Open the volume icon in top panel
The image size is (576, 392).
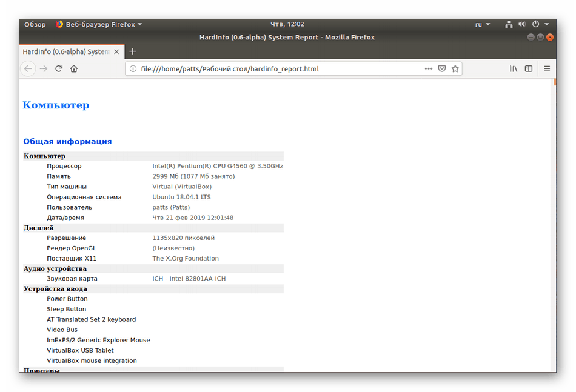(x=522, y=24)
